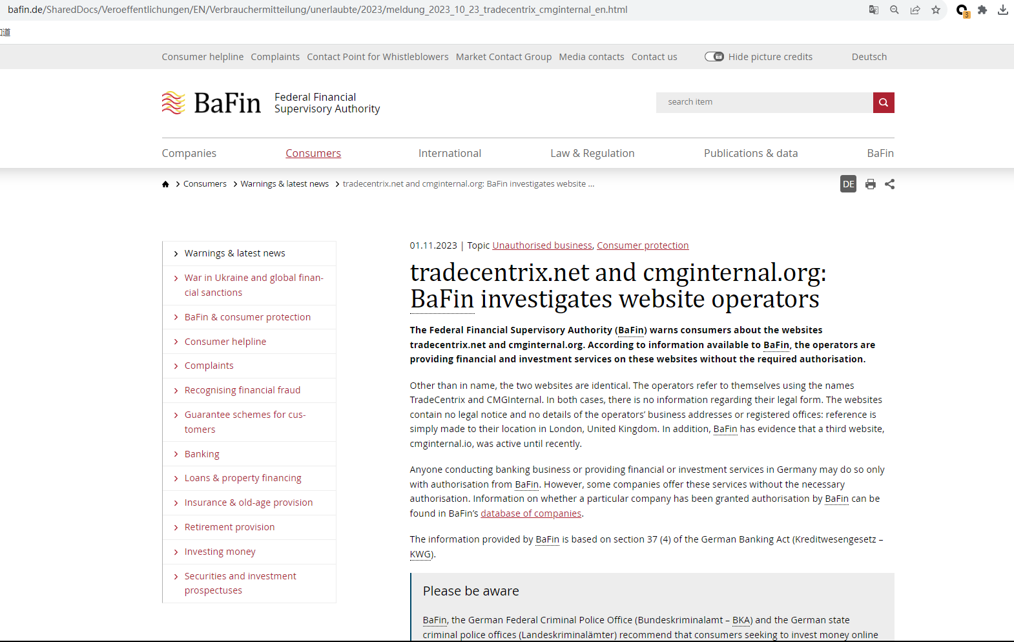1014x642 pixels.
Task: Open the browser downloads icon
Action: [x=1003, y=10]
